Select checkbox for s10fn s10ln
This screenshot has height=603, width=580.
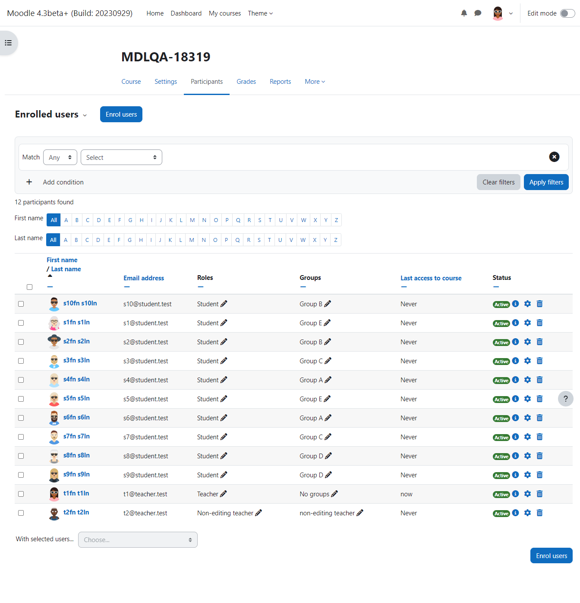[21, 304]
